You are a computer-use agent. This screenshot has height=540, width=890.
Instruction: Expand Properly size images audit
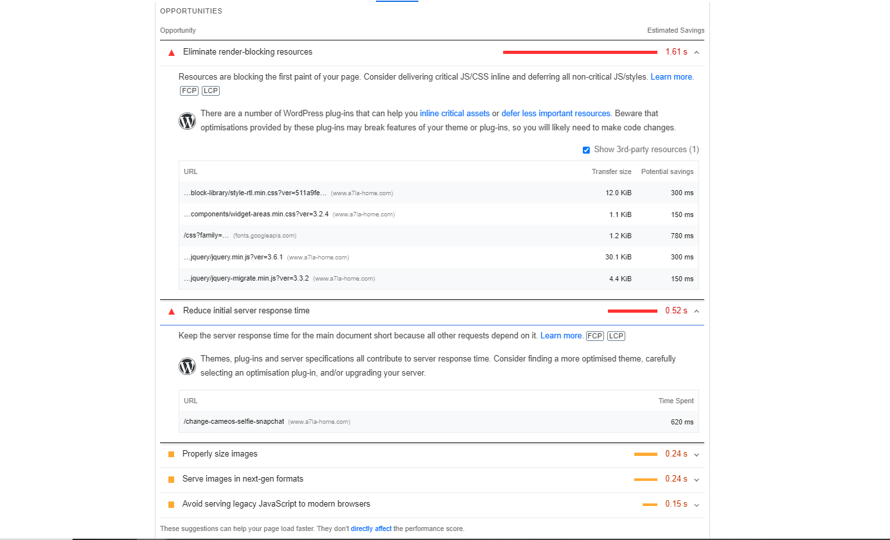tap(697, 455)
